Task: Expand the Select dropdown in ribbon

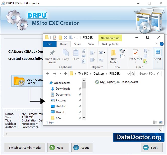Action: coord(157,62)
